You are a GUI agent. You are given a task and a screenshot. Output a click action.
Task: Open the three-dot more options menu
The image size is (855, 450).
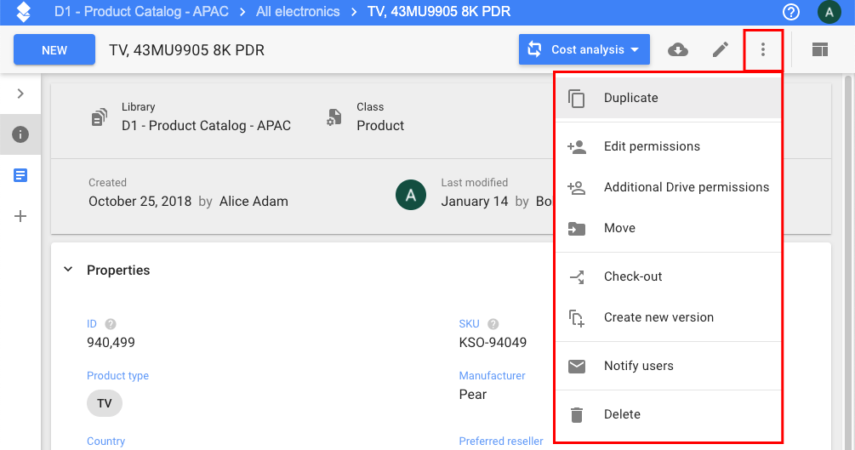(x=763, y=49)
